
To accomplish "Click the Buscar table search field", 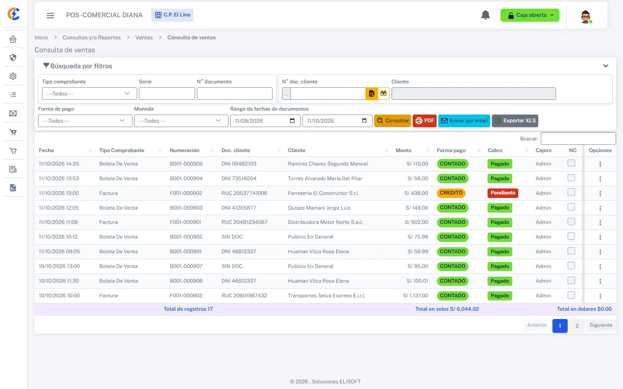I will (578, 138).
